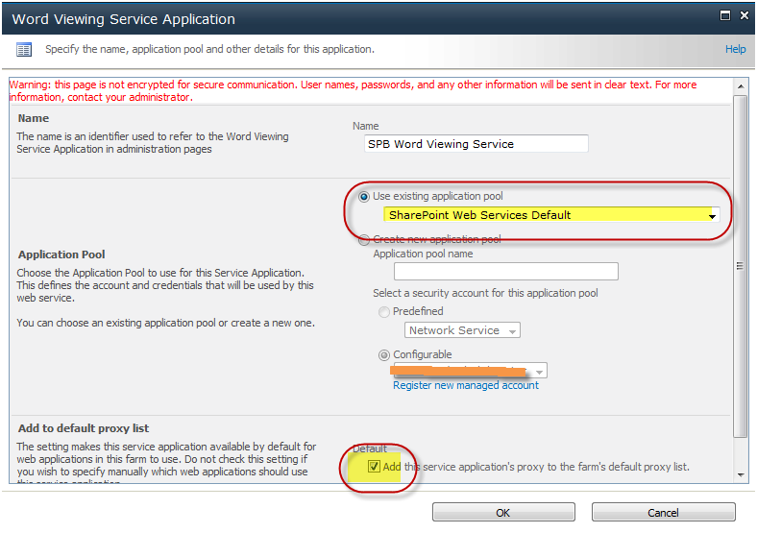This screenshot has height=533, width=757.
Task: Click the vertical scrollbar thumb
Action: pyautogui.click(x=740, y=266)
